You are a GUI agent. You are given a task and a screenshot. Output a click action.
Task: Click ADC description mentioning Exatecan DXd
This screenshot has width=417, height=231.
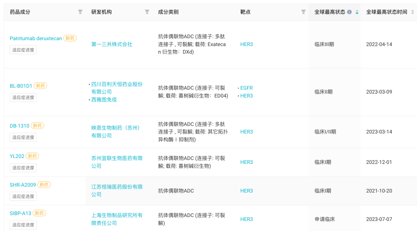[192, 44]
